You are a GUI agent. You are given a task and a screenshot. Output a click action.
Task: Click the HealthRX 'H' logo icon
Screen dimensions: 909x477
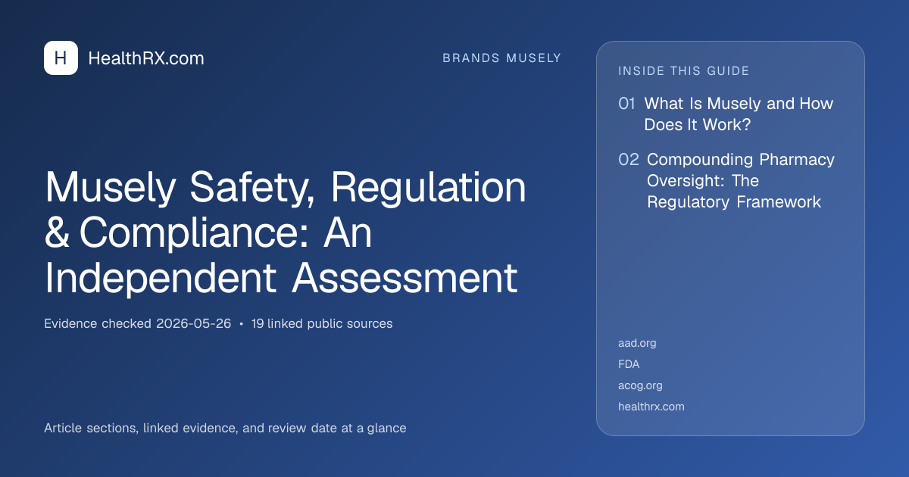(x=61, y=58)
